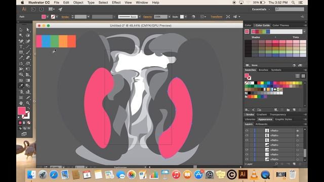Select the Column Graph tool
324x182 pixels.
point(28,92)
